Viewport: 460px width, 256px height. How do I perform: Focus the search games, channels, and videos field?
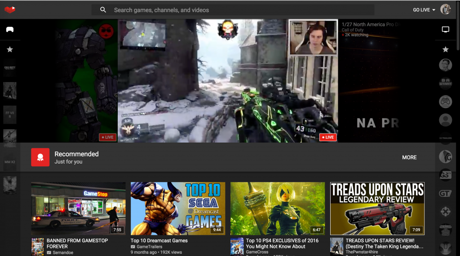point(233,10)
